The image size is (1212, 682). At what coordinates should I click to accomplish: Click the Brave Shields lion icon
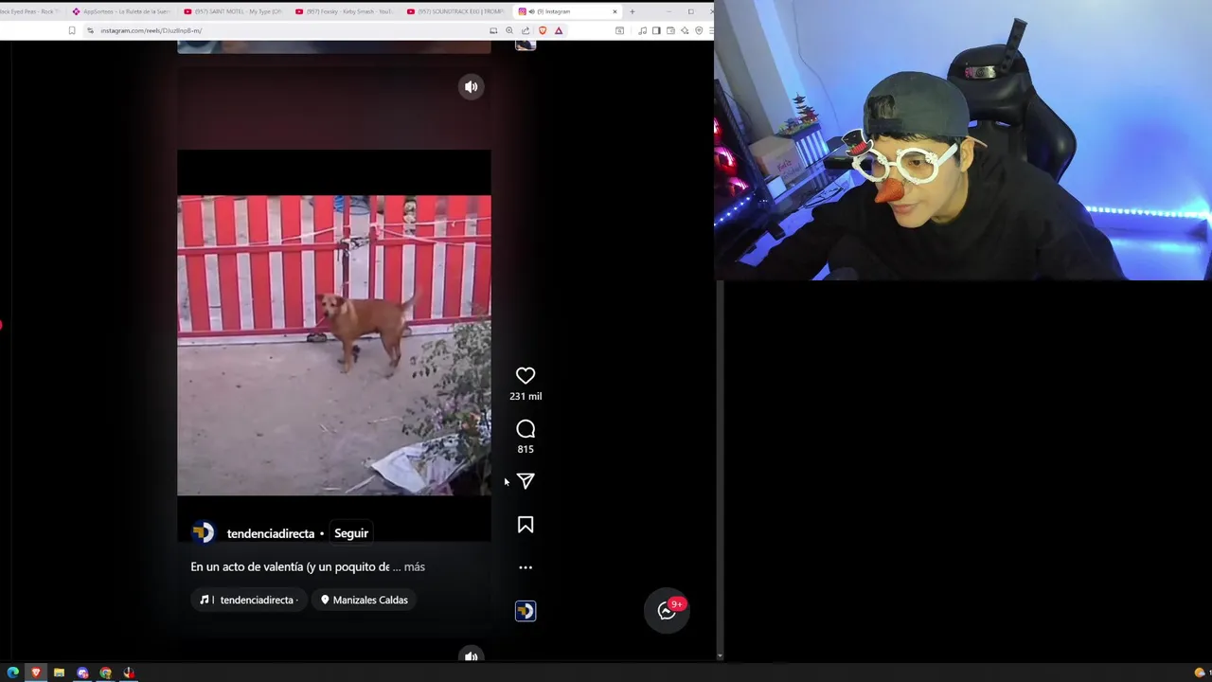click(x=543, y=30)
